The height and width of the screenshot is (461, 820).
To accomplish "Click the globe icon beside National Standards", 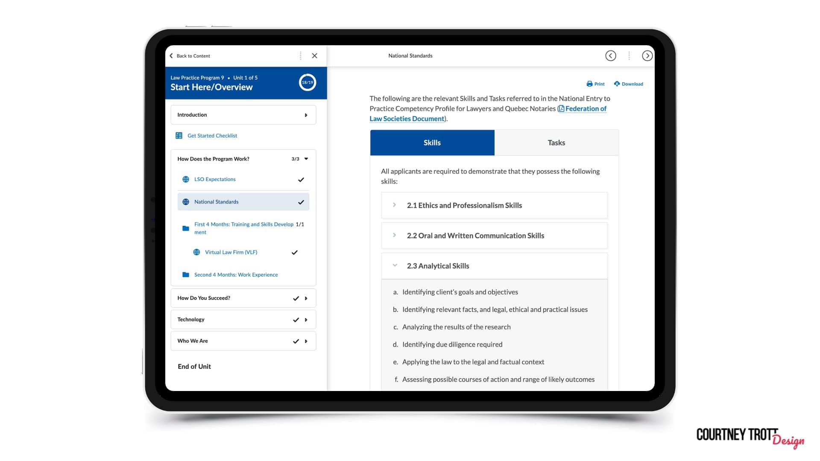I will [186, 202].
